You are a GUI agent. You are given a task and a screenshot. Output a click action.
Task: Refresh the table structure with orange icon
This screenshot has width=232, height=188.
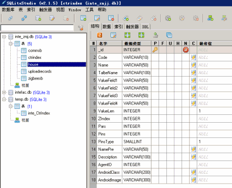[100, 35]
